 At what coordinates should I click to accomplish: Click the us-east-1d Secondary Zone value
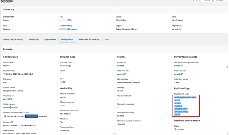[65, 131]
